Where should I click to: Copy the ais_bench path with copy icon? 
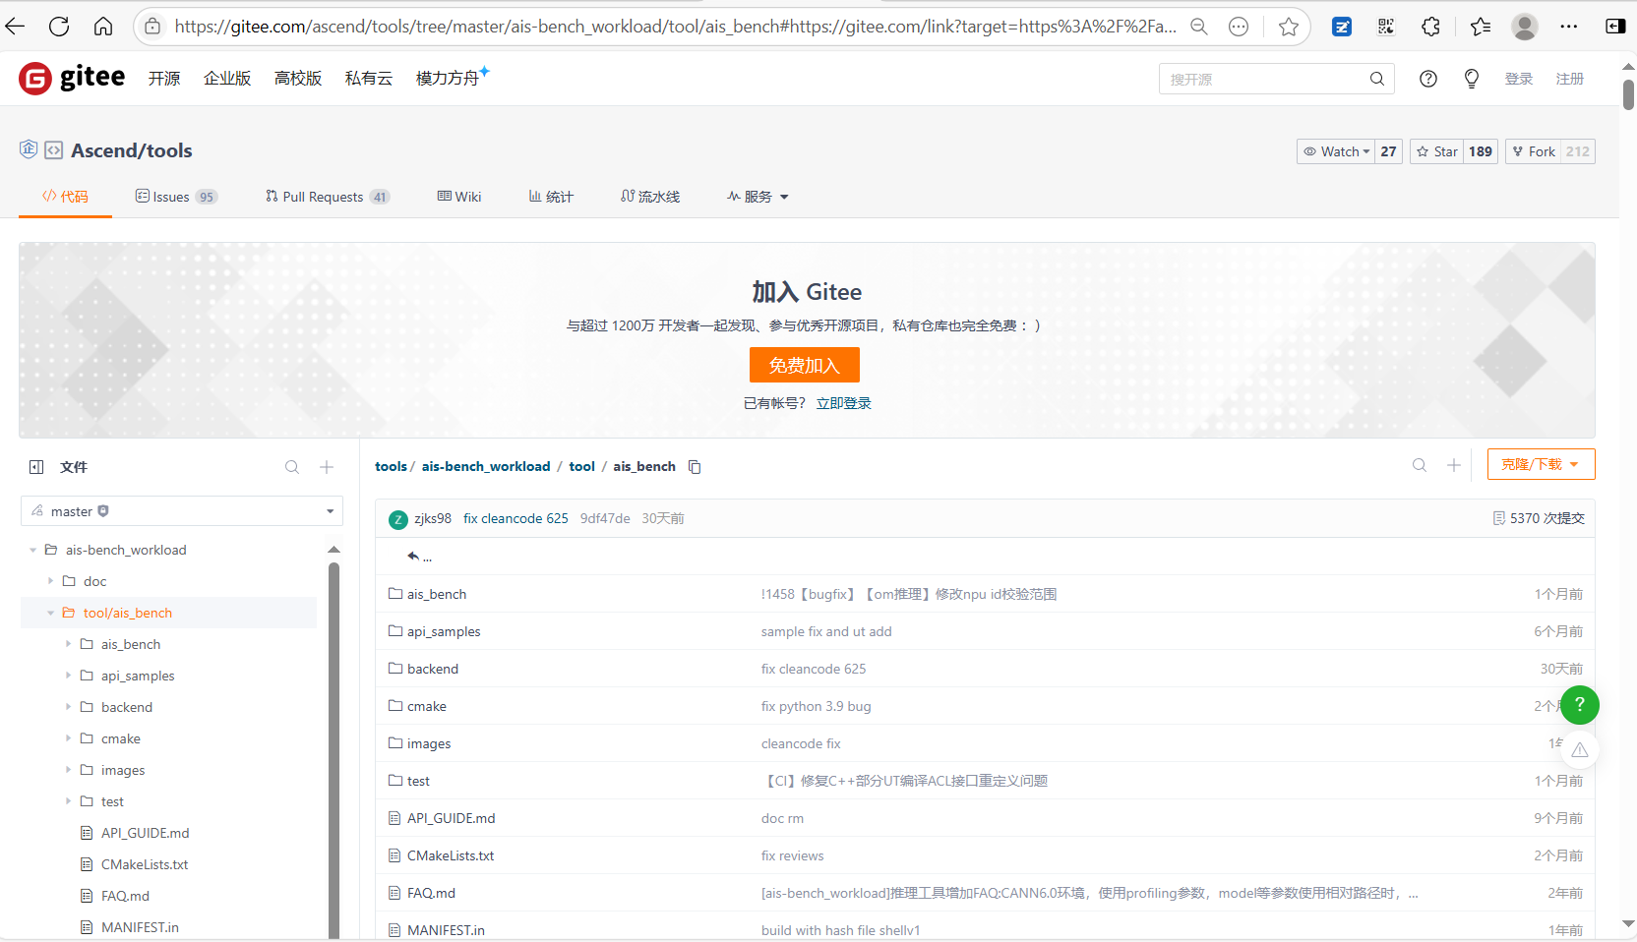(695, 467)
